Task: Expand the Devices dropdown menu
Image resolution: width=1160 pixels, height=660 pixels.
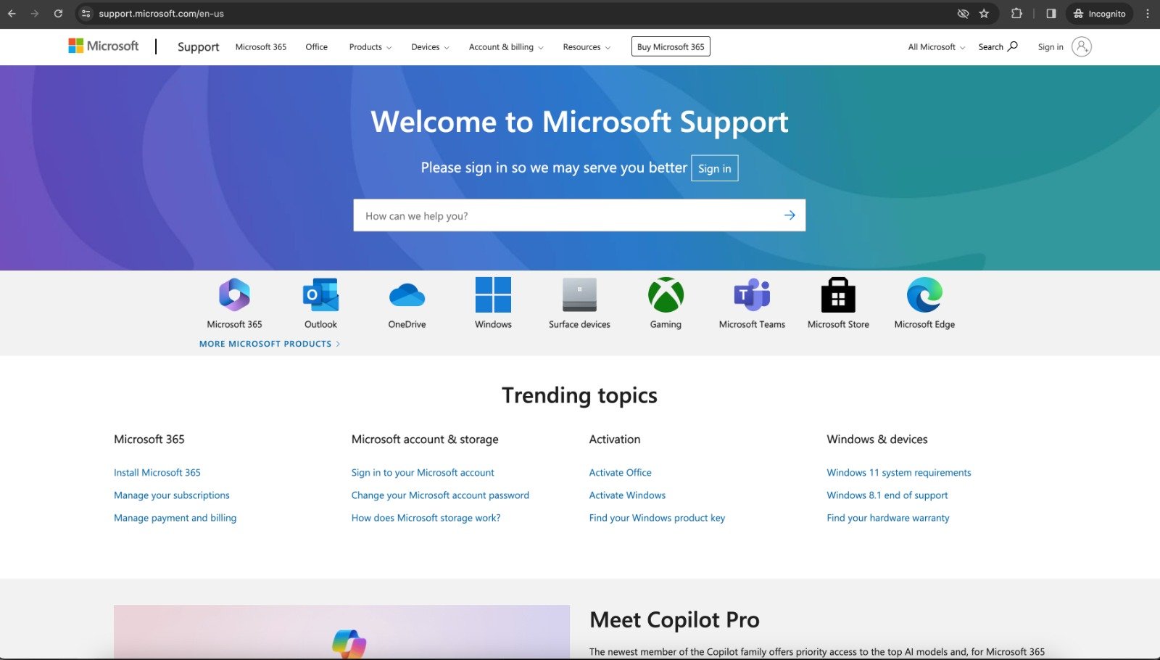Action: pos(430,47)
